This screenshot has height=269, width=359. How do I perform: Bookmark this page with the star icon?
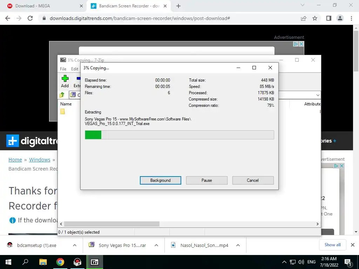coord(315,18)
